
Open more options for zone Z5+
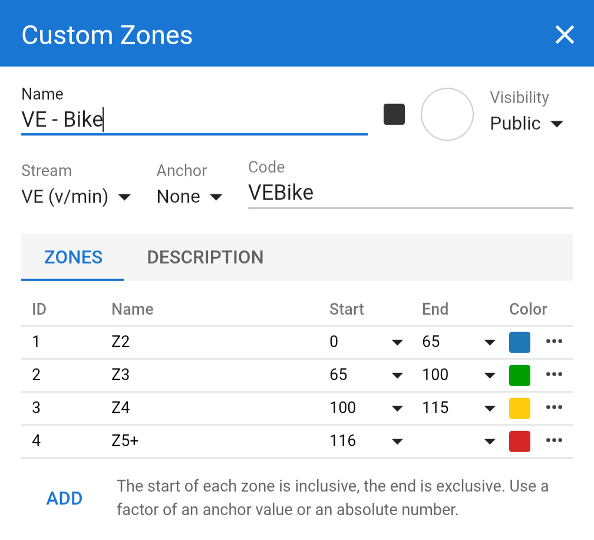pyautogui.click(x=554, y=441)
